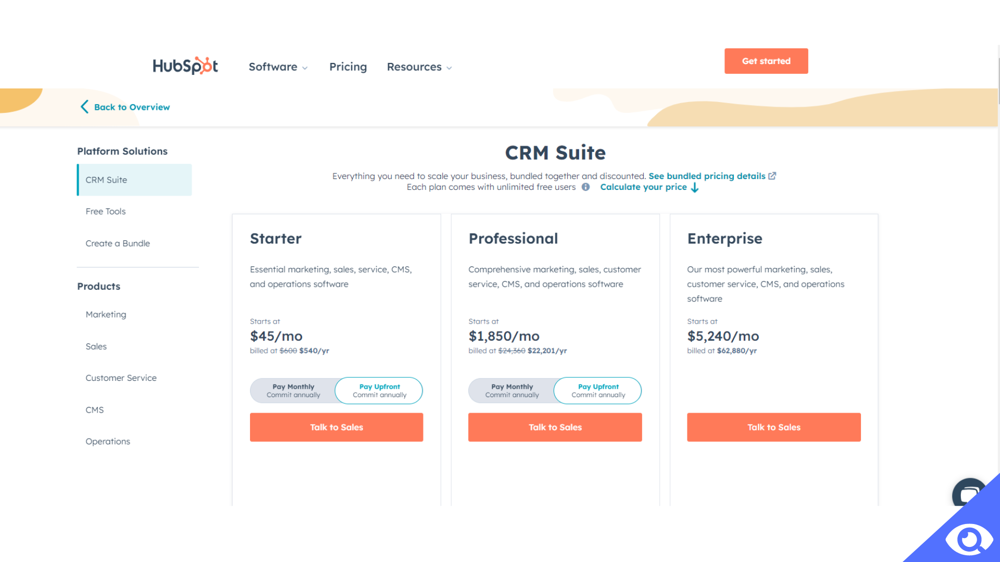Click the Back to Overview arrow icon
The width and height of the screenshot is (1000, 562).
84,107
